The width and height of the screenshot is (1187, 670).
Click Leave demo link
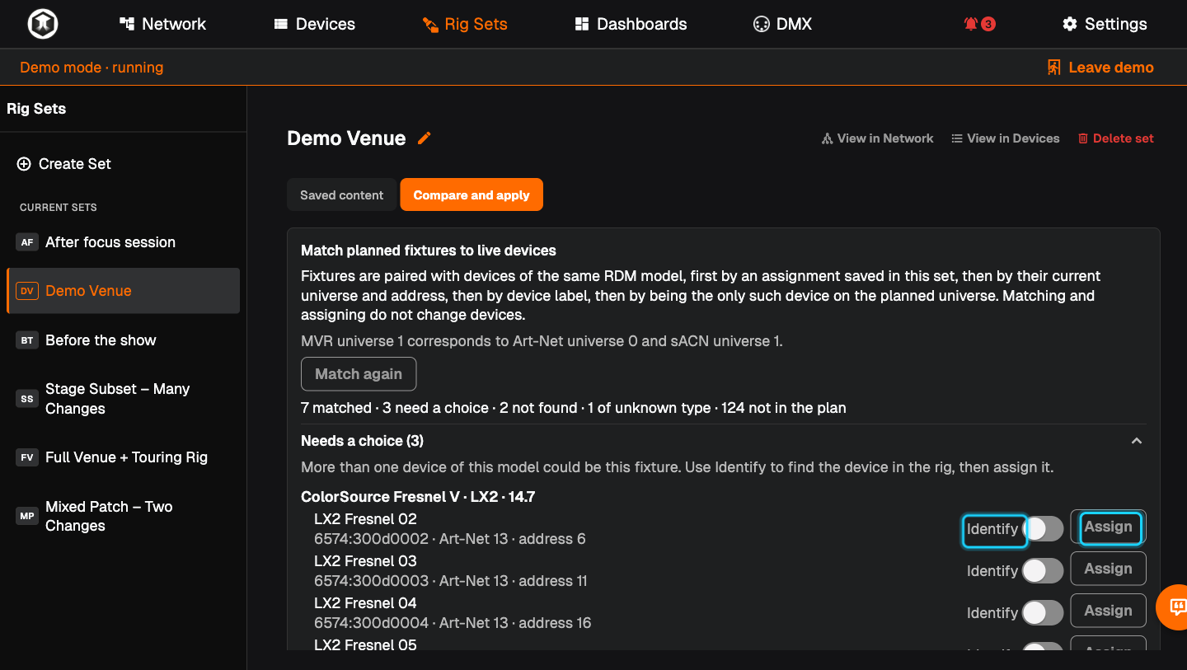[x=1100, y=68]
